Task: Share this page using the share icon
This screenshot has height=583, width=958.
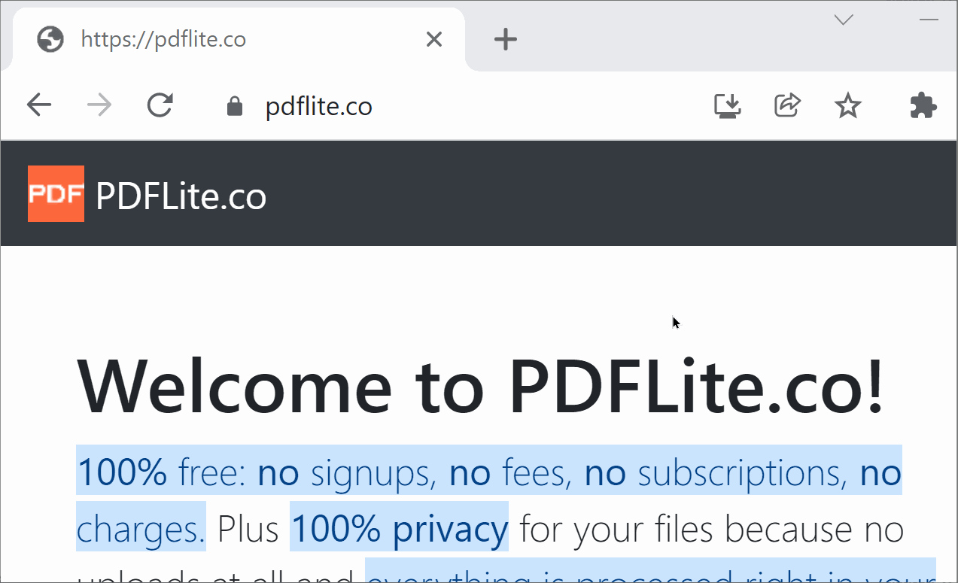Action: (x=787, y=106)
